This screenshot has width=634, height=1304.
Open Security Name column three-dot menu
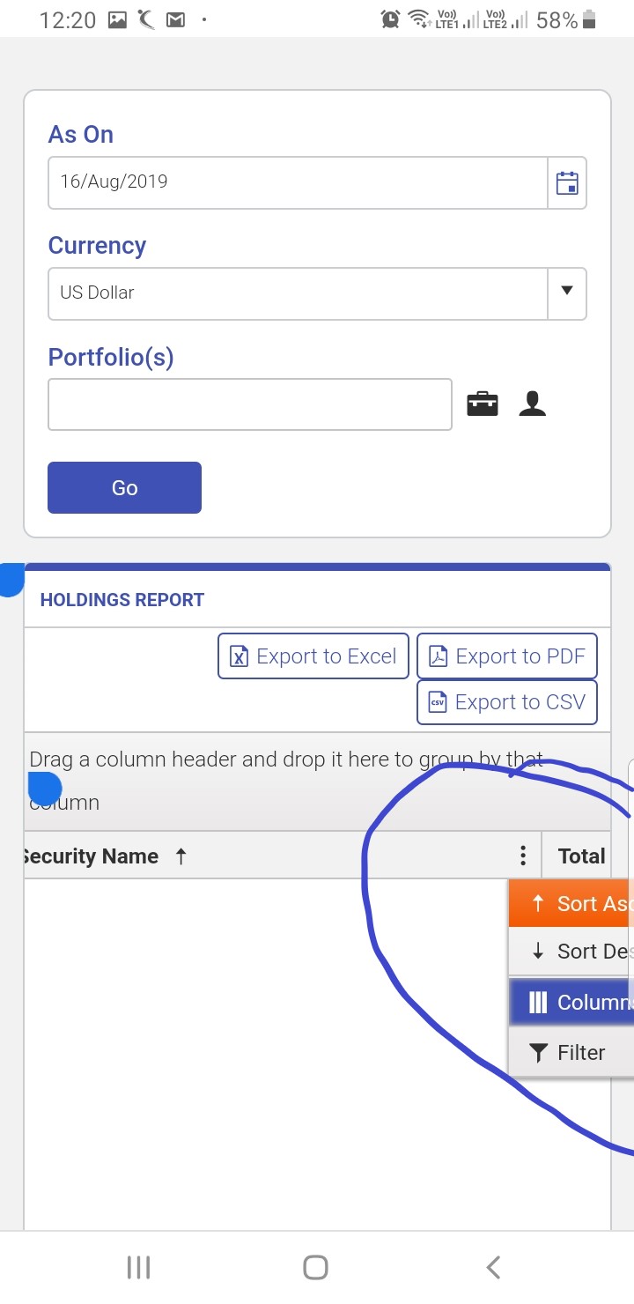[523, 856]
